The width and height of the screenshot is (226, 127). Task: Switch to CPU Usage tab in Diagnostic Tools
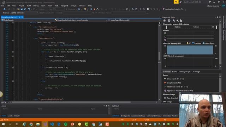[x=196, y=72]
